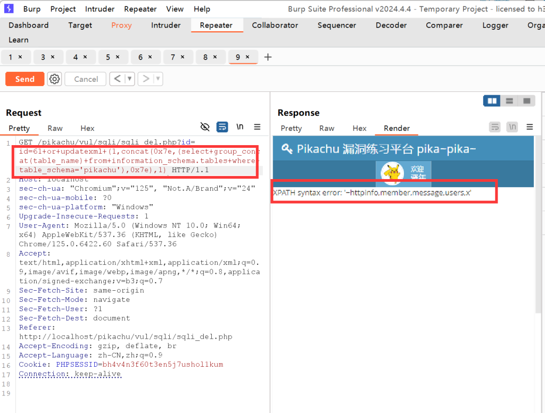Switch to the Proxy tab
The image size is (545, 413).
[121, 26]
